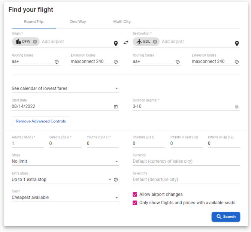Screen dimensions: 251x232
Task: Swap origin and destination airports
Action: [126, 42]
